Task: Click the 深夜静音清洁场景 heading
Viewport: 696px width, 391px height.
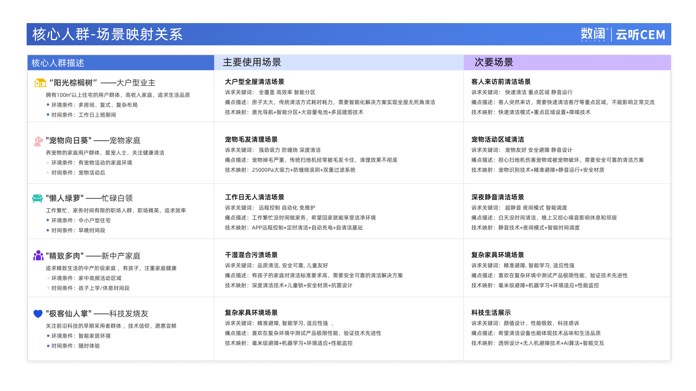Action: coord(498,197)
